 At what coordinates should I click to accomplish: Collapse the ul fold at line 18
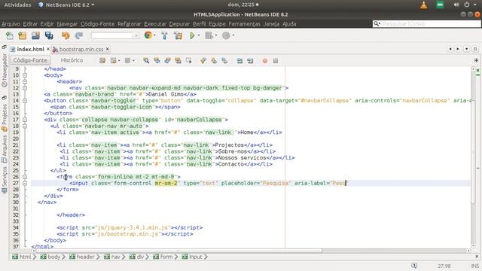[25, 126]
